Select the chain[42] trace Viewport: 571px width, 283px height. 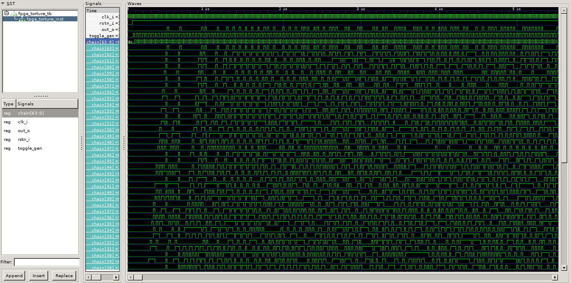click(102, 180)
